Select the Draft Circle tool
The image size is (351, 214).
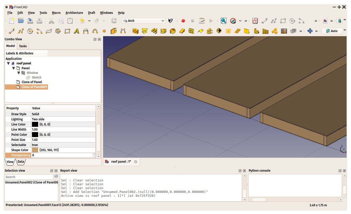pos(30,31)
